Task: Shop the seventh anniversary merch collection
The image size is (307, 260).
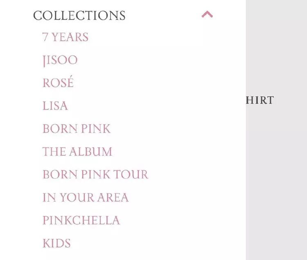Action: pyautogui.click(x=65, y=37)
